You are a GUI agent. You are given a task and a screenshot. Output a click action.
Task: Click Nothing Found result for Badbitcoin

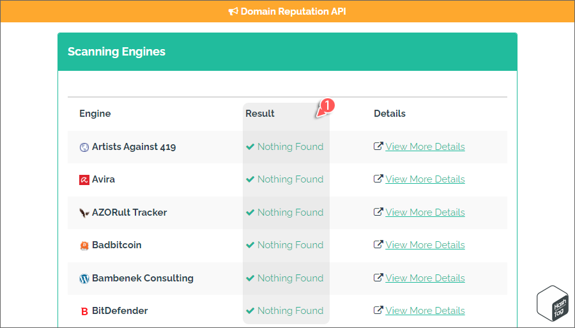click(x=291, y=245)
